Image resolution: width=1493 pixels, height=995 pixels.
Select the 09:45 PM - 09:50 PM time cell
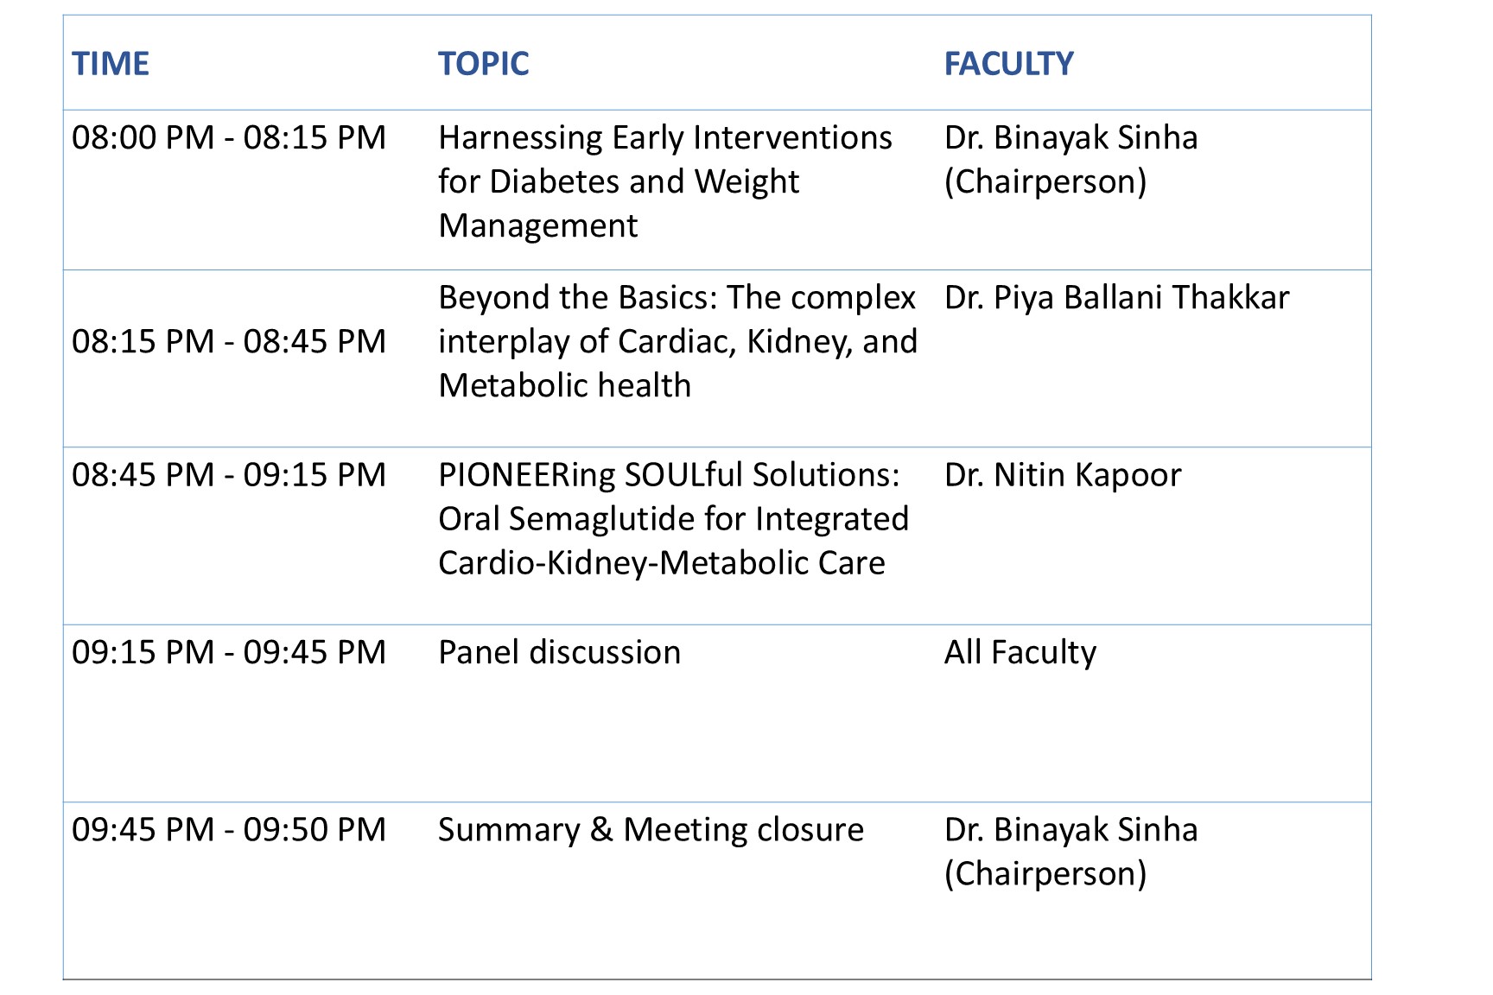click(229, 829)
